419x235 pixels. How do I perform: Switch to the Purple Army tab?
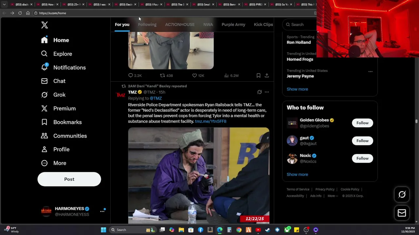[x=233, y=24]
